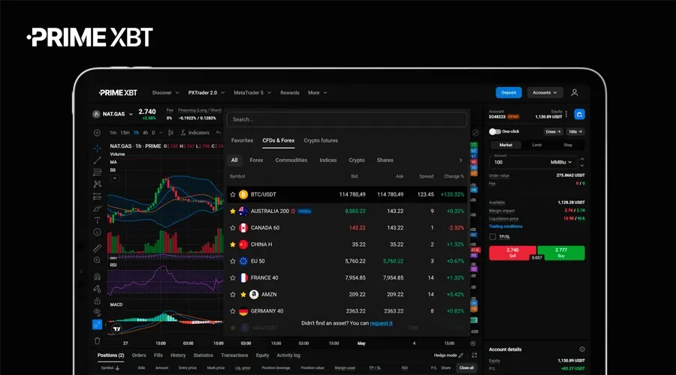Image resolution: width=676 pixels, height=375 pixels.
Task: Open the forecasting and measurement tools
Action: [98, 196]
